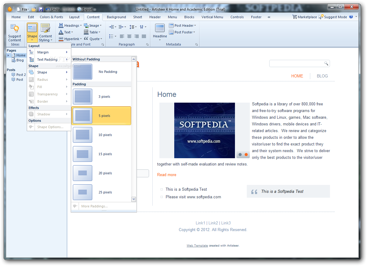The image size is (367, 266).
Task: Select the Blog page in Pages tree
Action: coord(18,60)
